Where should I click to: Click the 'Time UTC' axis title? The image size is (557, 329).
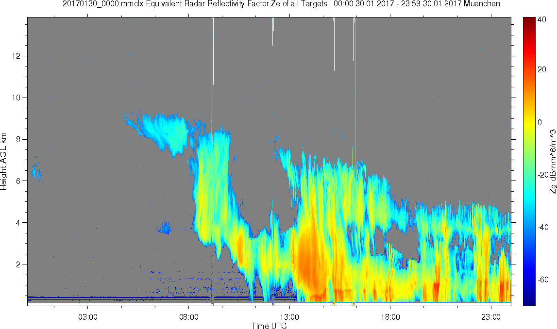coord(269,326)
